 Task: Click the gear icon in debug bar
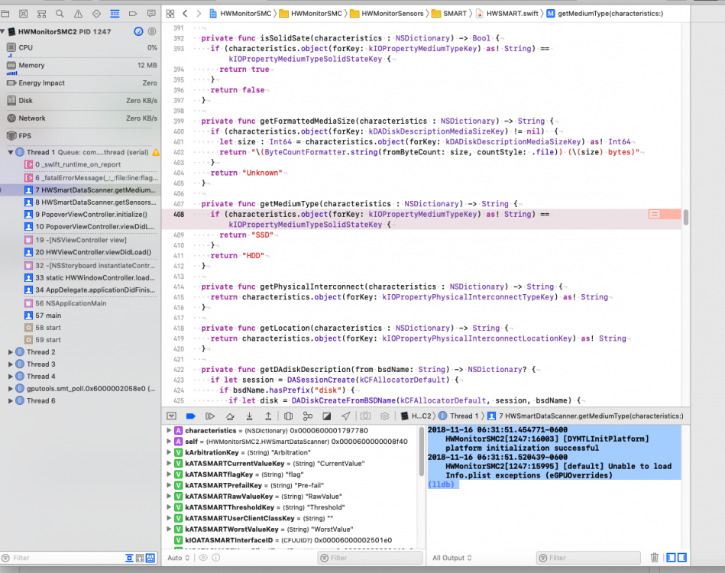(385, 416)
